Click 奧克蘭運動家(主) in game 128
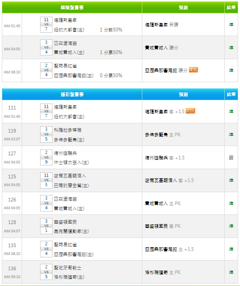This screenshot has width=240, height=286. click(x=71, y=231)
